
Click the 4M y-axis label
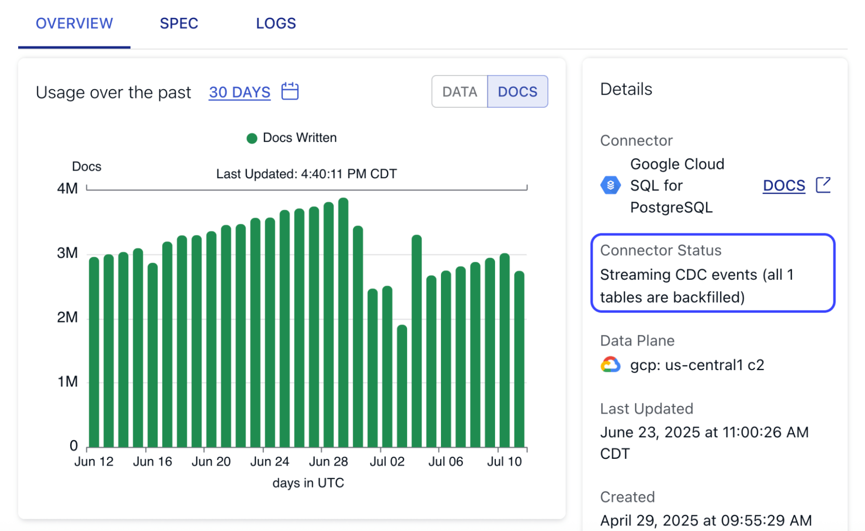pyautogui.click(x=68, y=189)
